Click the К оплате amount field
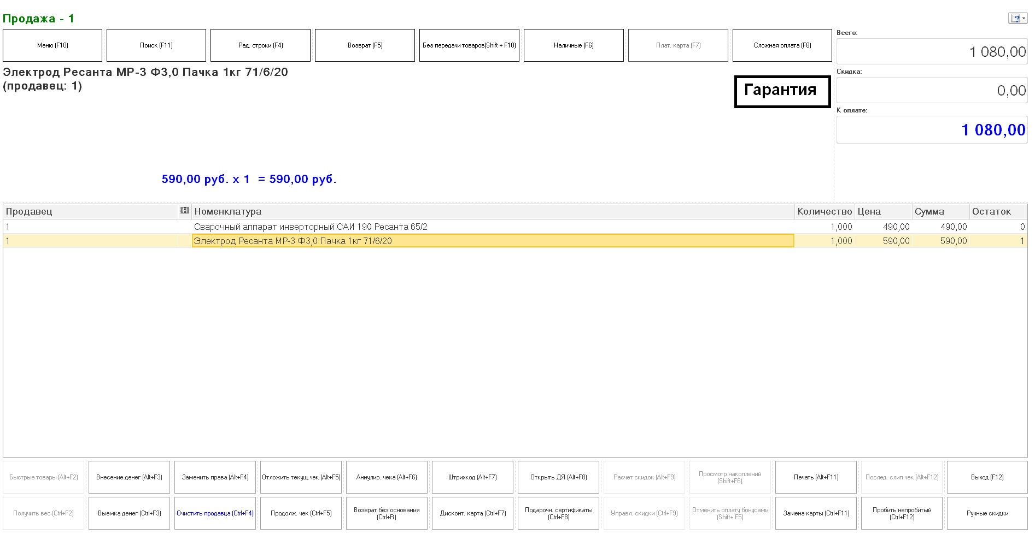Image resolution: width=1035 pixels, height=534 pixels. click(x=932, y=130)
